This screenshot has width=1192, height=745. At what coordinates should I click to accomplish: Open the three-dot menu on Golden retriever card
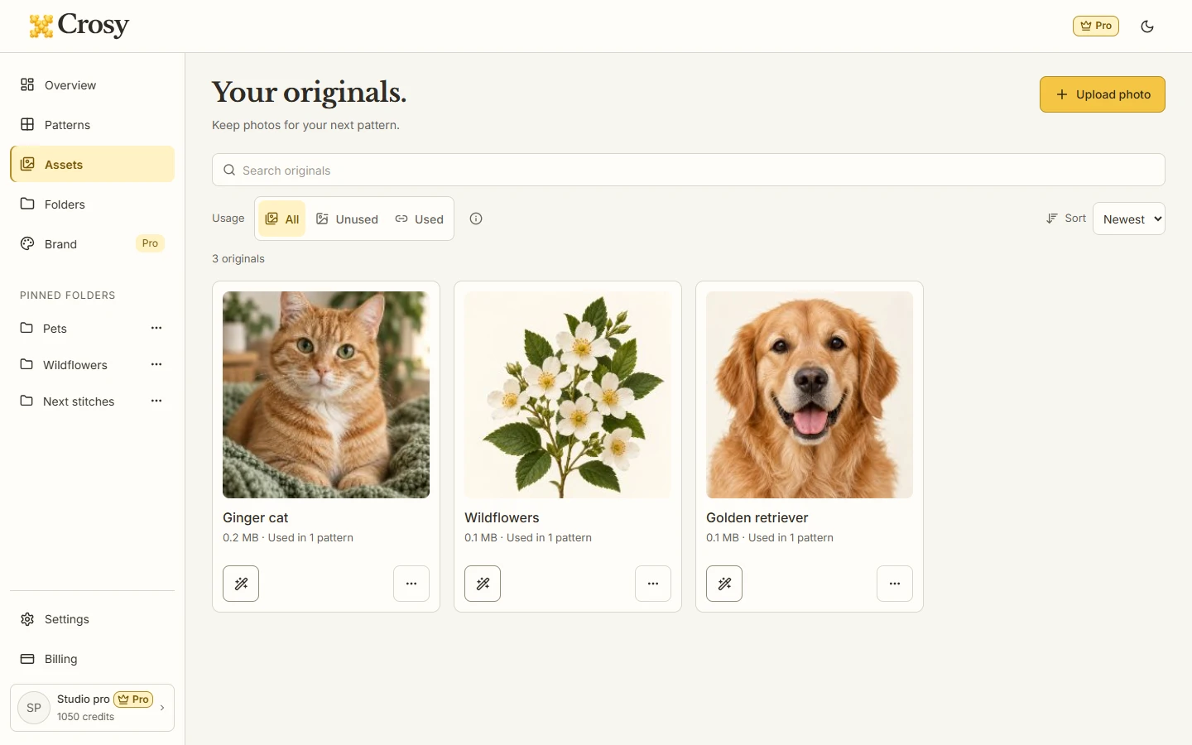(x=895, y=584)
